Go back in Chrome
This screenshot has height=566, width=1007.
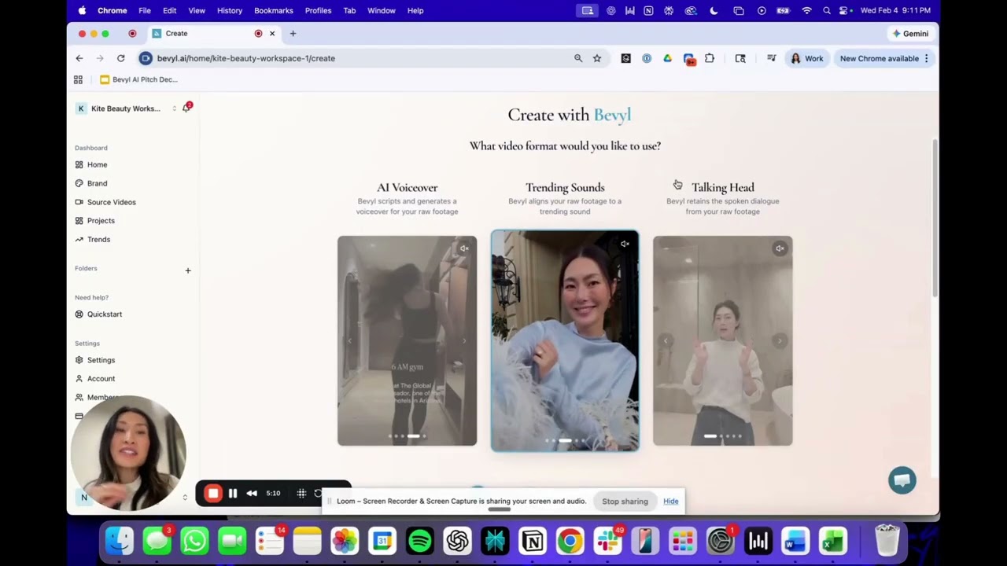(x=79, y=58)
